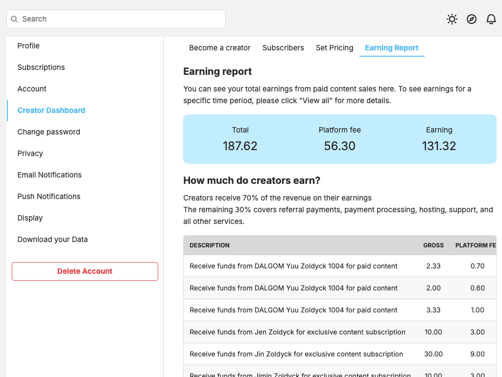Viewport: 502px width, 377px height.
Task: Click the Jin Zoldyck subscription description
Action: (296, 354)
